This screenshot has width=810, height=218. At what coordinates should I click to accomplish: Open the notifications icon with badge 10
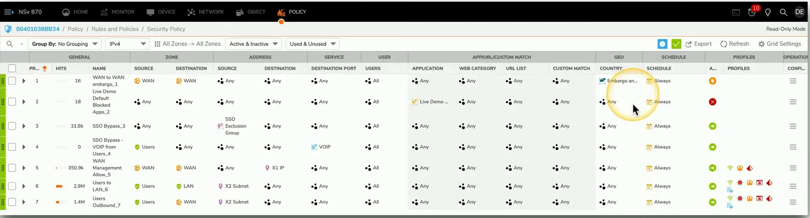752,12
